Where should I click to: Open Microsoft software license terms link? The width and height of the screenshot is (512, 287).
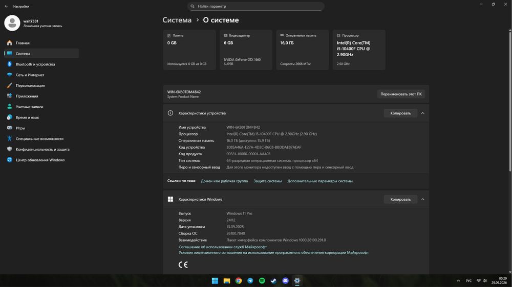pos(273,252)
